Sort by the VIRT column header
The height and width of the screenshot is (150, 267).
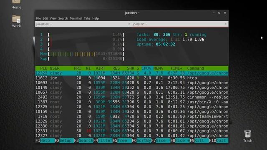click(x=100, y=68)
